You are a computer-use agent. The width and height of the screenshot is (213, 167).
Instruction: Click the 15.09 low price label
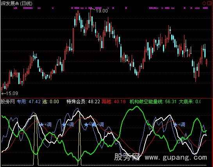pyautogui.click(x=12, y=93)
